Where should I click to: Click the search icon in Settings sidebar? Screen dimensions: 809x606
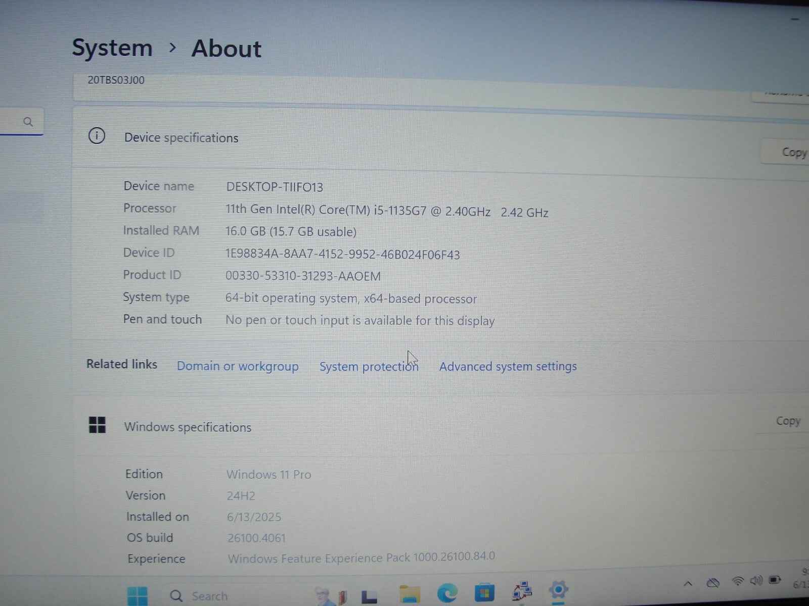(28, 121)
